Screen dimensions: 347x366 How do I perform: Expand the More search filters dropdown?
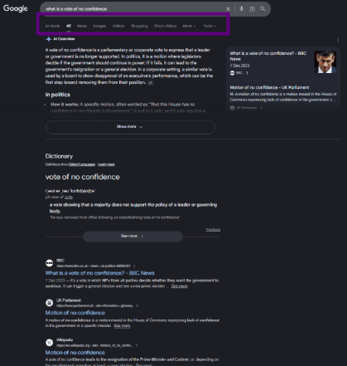click(189, 26)
